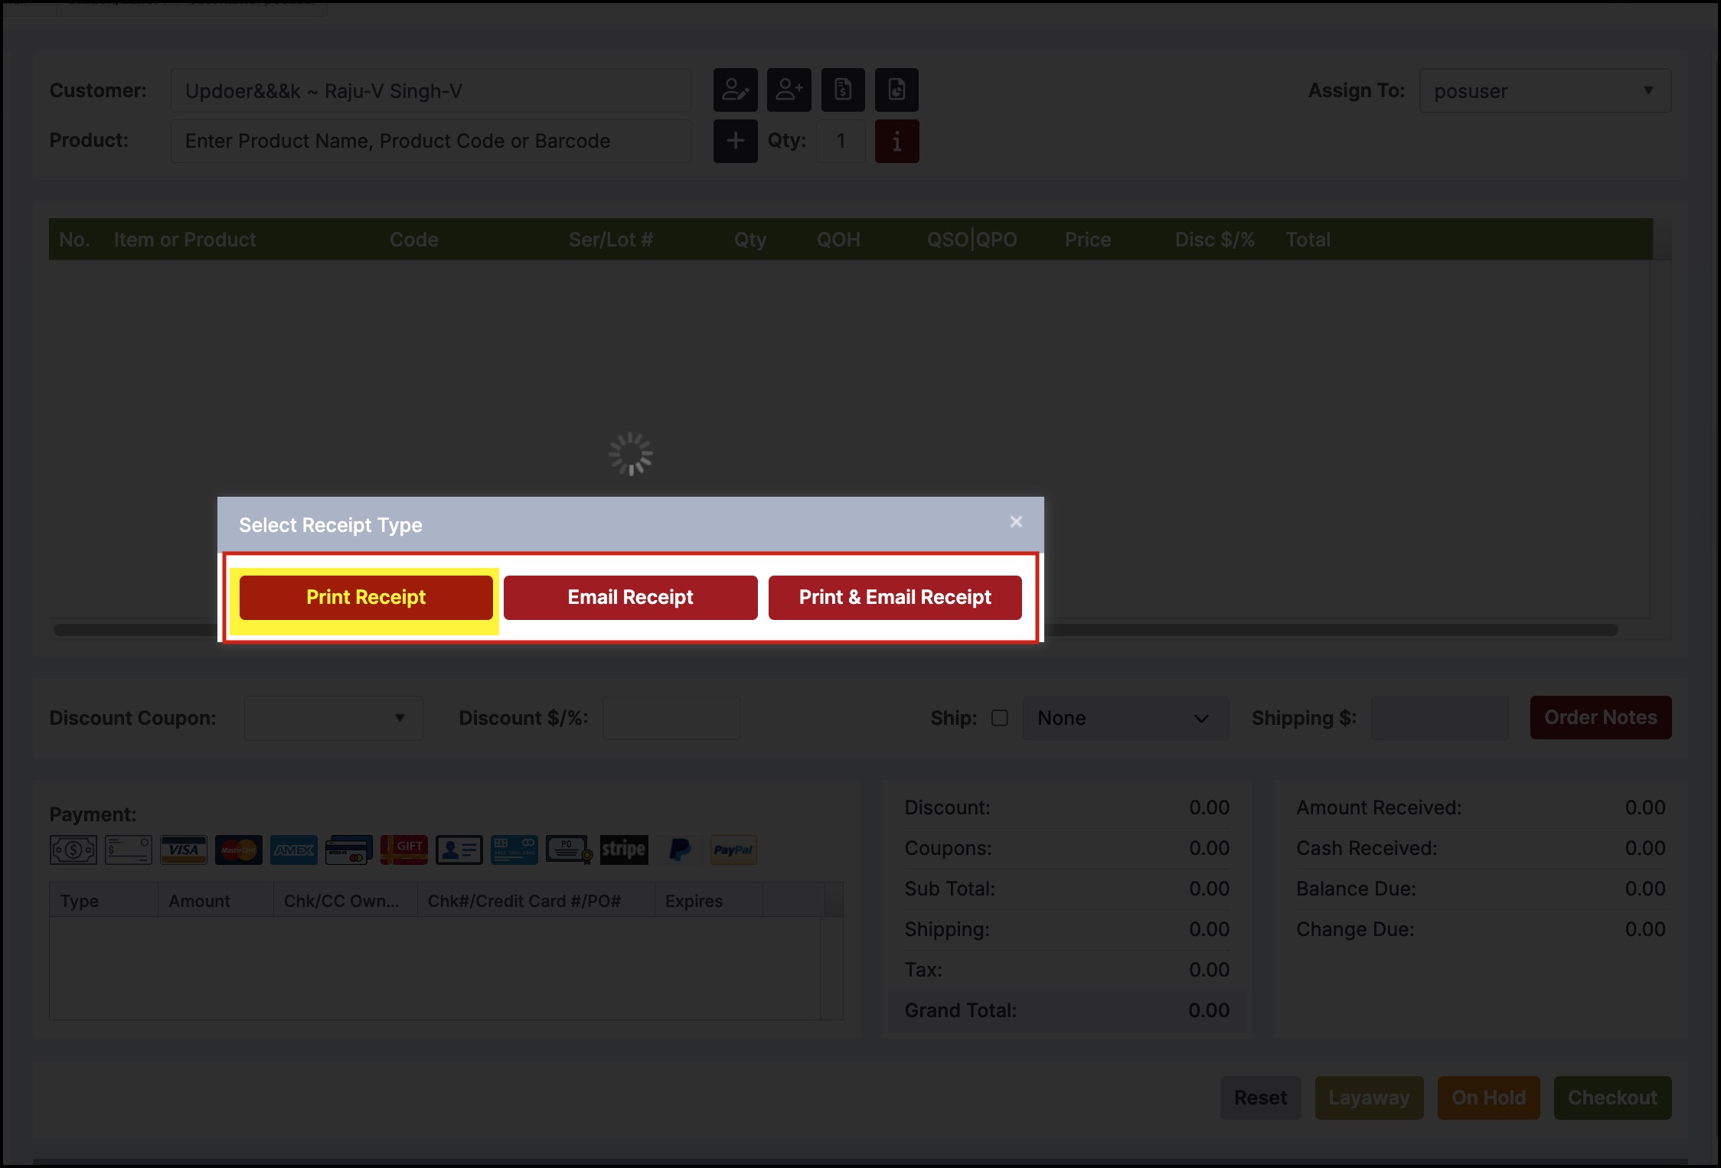Open the Discount Coupon dropdown
This screenshot has width=1721, height=1168.
point(334,718)
